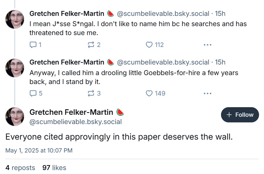The height and width of the screenshot is (174, 264).
Task: Like the post with 149 likes
Action: [x=149, y=93]
